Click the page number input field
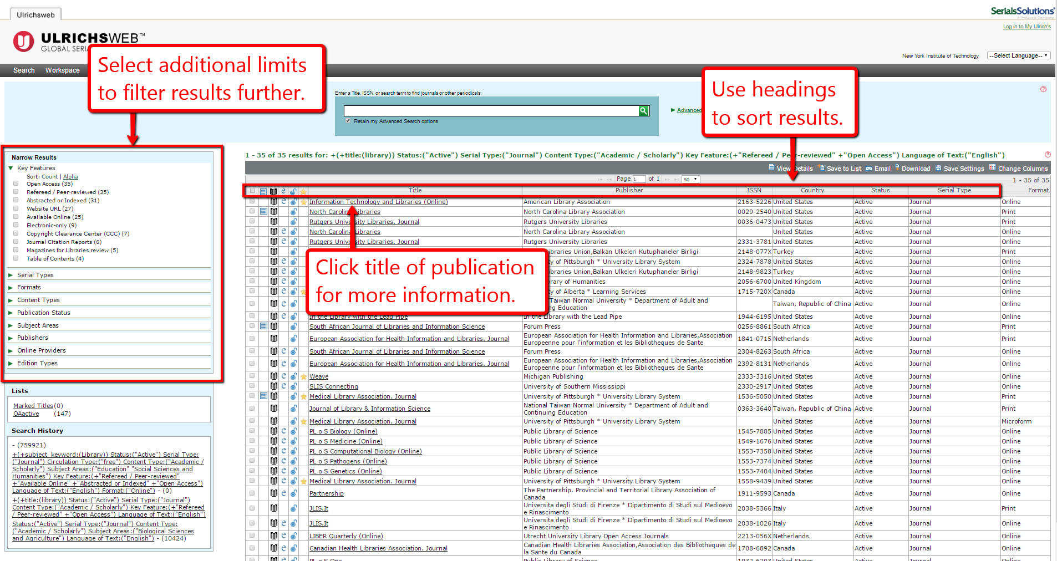Screen dimensions: 1057x561 [639, 179]
